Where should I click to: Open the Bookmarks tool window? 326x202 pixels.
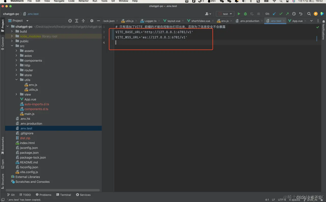3,146
